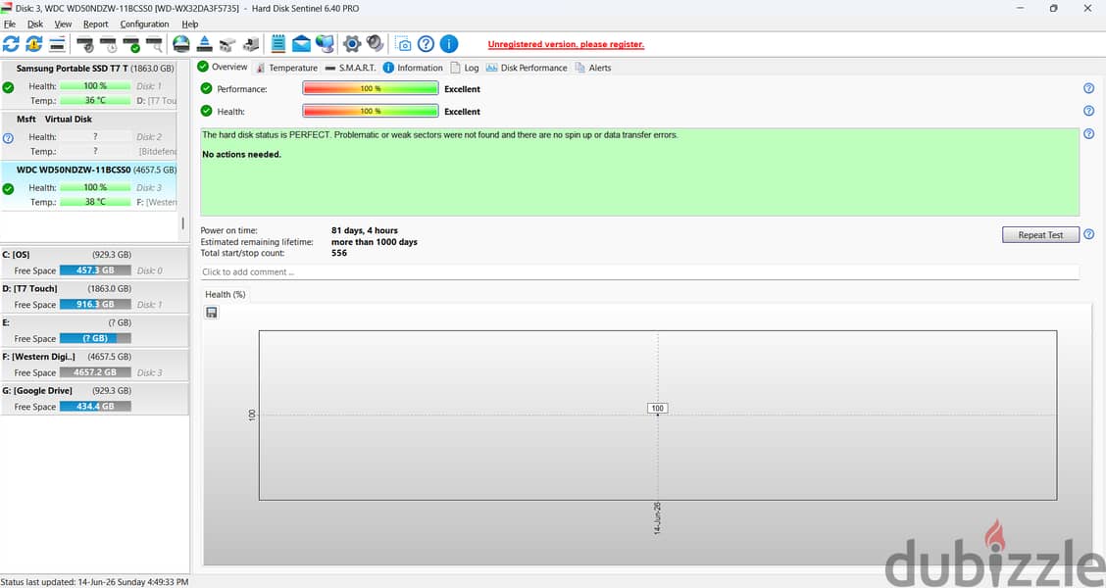Image resolution: width=1106 pixels, height=588 pixels.
Task: Click the Status last updated status bar text
Action: pos(94,582)
